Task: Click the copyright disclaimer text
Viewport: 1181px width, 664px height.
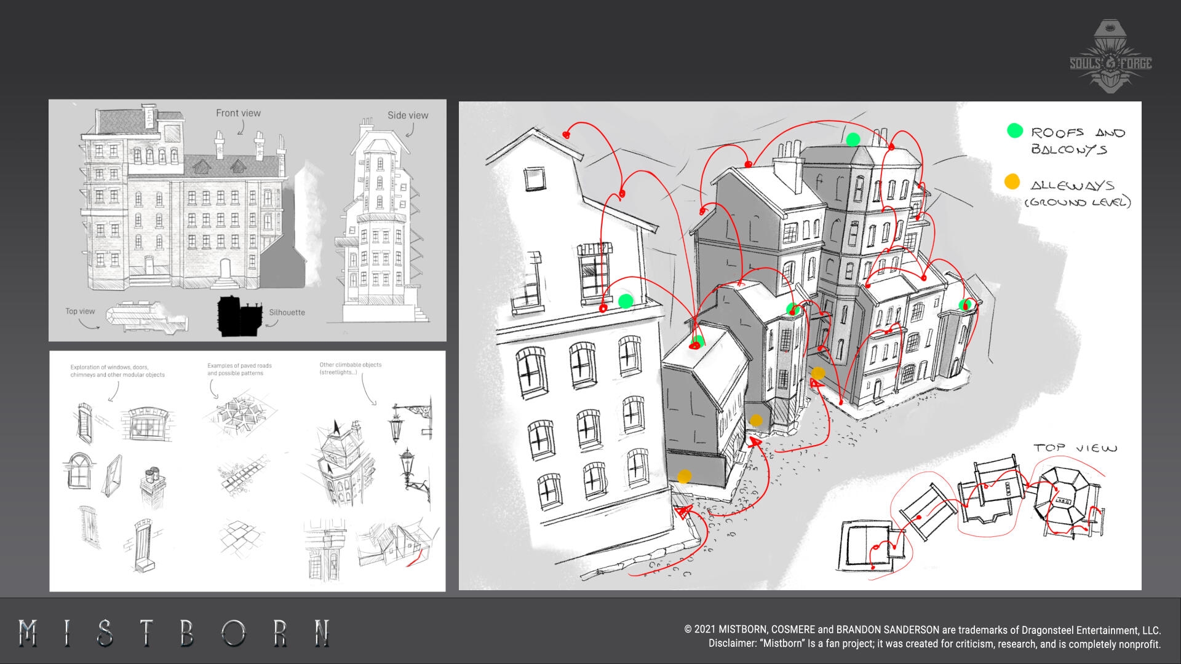Action: coord(922,637)
